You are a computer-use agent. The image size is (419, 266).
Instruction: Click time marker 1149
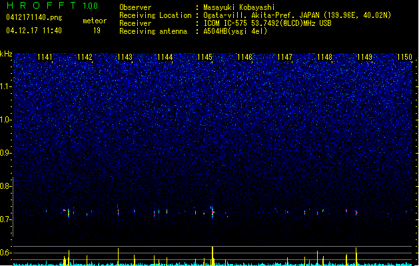click(x=365, y=57)
